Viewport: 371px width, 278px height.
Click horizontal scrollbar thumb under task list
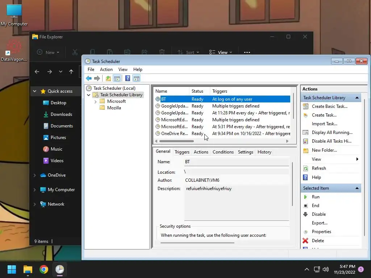176,141
